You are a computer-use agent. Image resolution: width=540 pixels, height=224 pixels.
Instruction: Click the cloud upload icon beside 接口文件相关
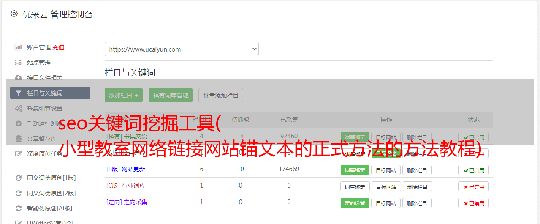[x=18, y=78]
